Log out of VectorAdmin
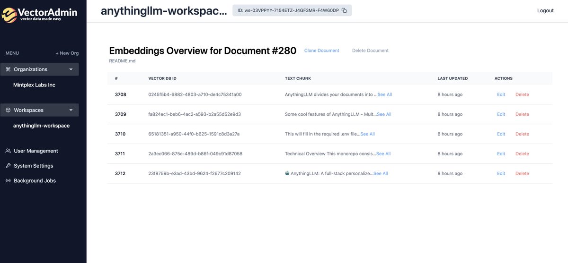 pos(545,10)
